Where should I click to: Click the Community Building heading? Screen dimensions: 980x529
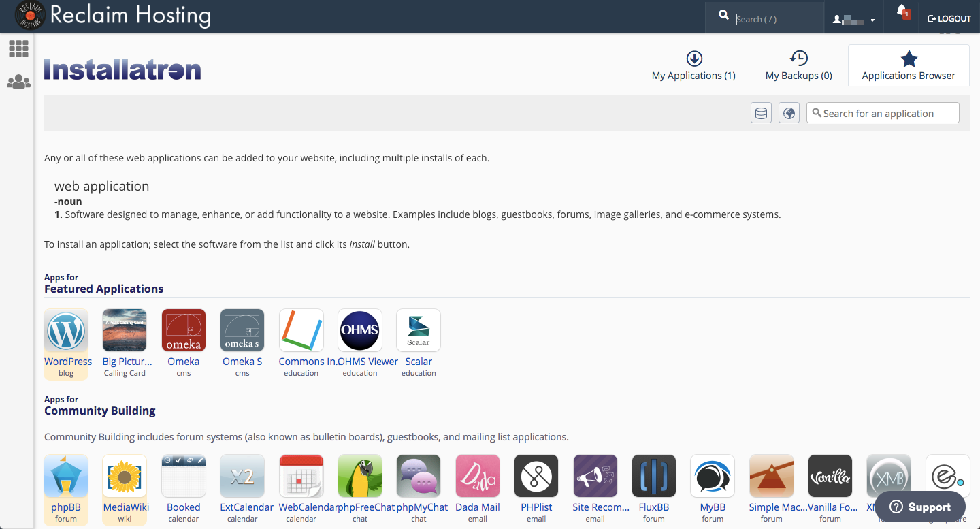click(x=100, y=411)
